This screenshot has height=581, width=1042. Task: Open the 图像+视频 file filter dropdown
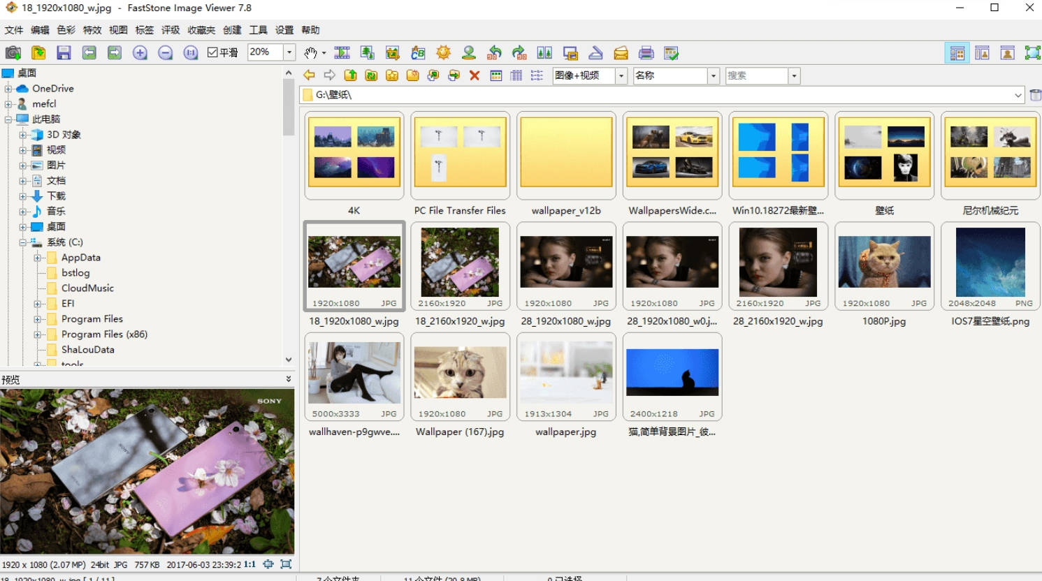621,75
